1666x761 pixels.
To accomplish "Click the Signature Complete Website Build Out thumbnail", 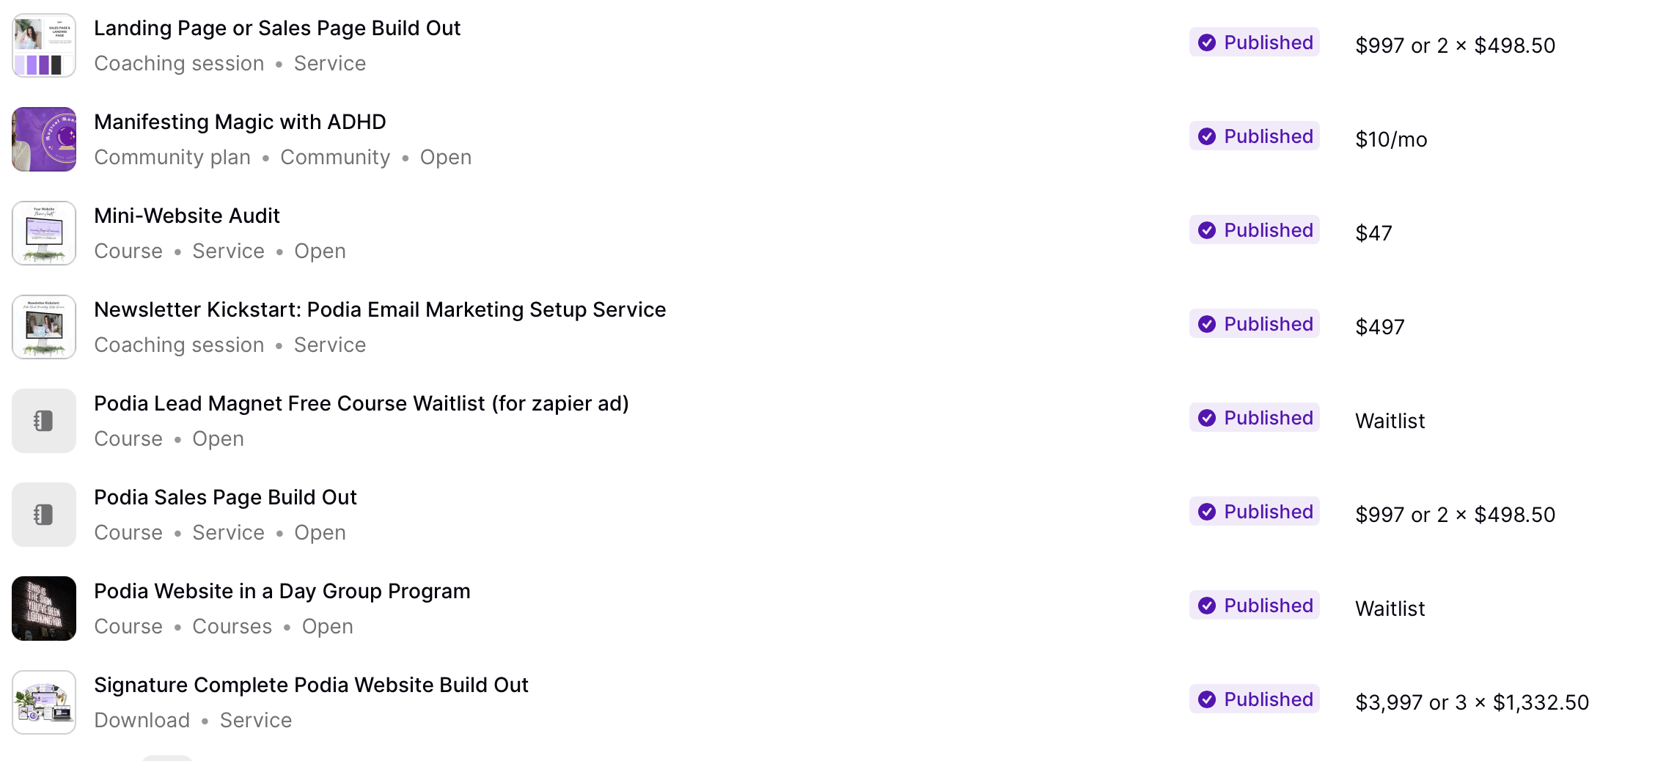I will [44, 702].
